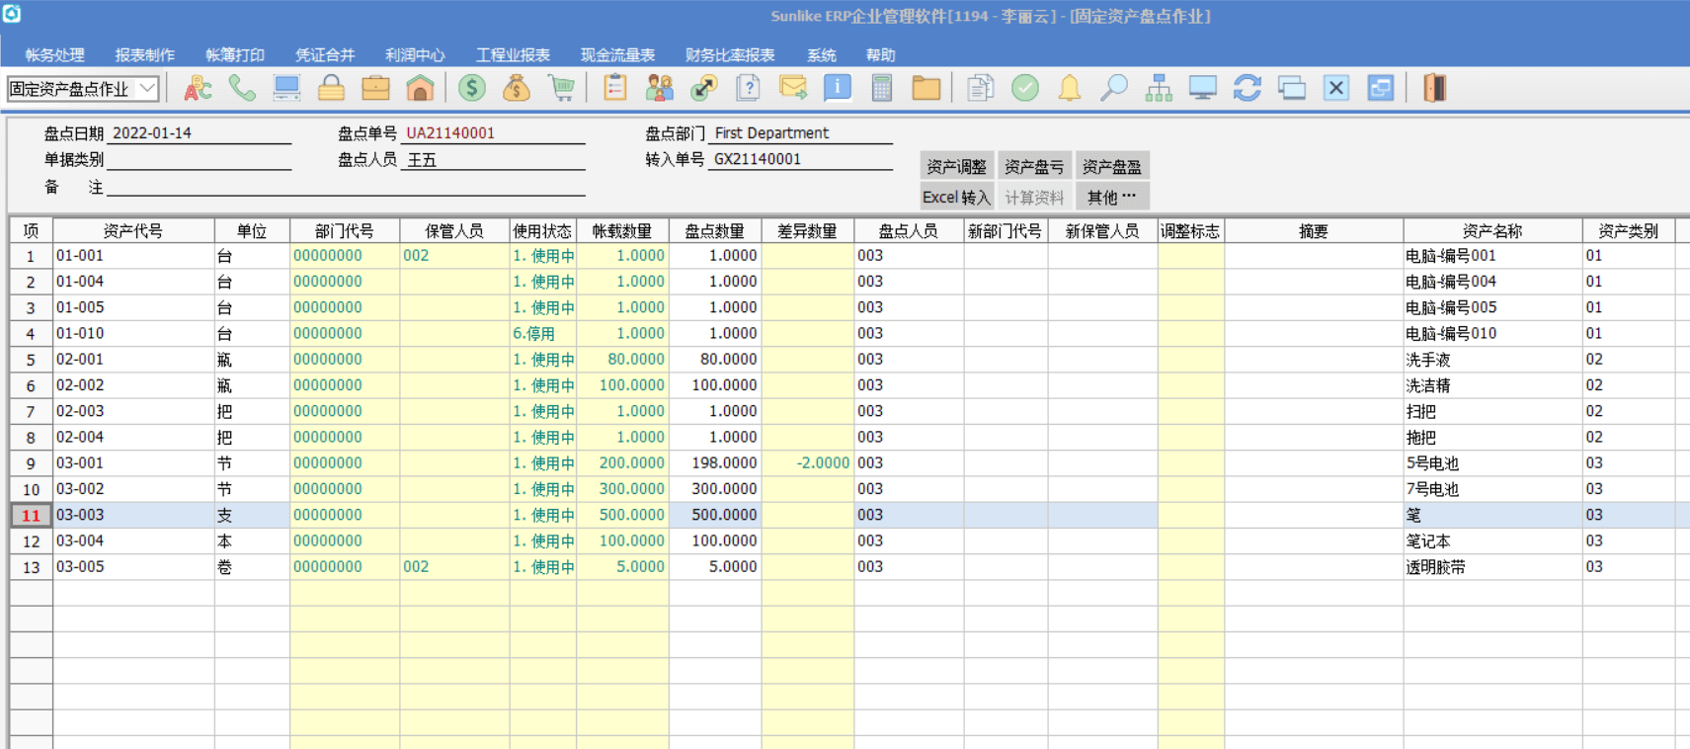Click the 备注 remarks field
Image resolution: width=1690 pixels, height=749 pixels.
(x=346, y=187)
